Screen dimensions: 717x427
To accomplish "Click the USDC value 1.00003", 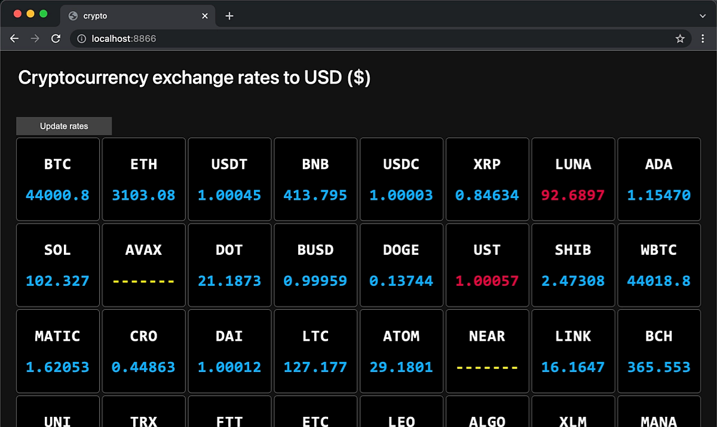I will pos(401,195).
